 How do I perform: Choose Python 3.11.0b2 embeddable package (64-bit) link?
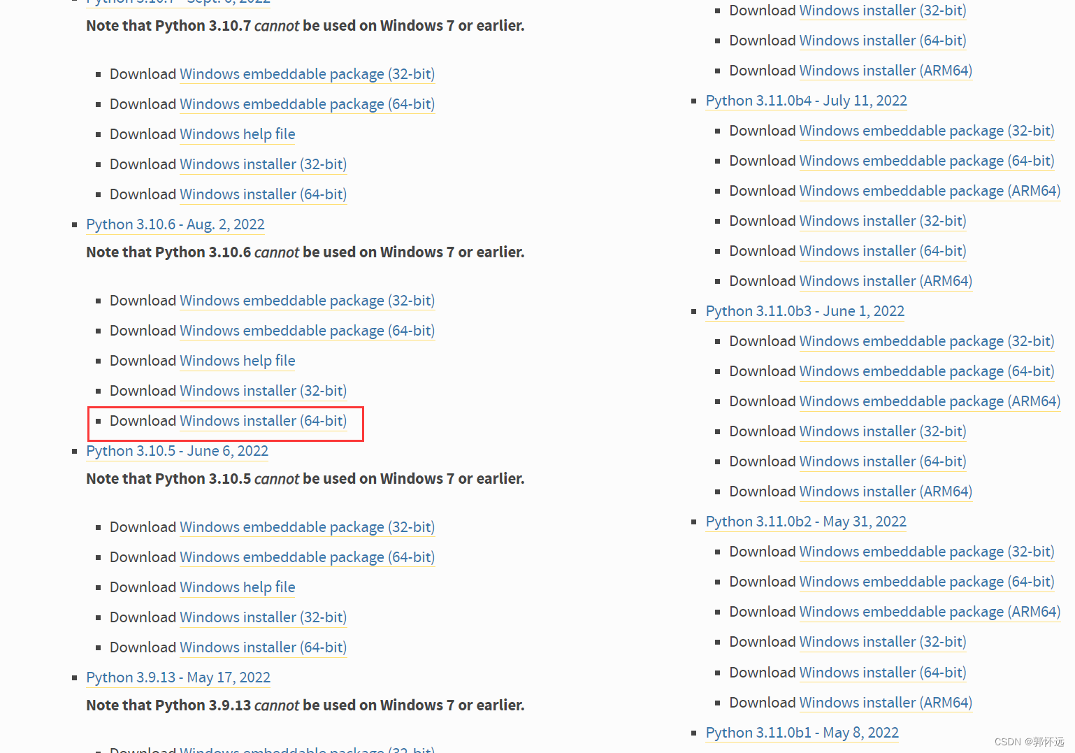click(927, 582)
